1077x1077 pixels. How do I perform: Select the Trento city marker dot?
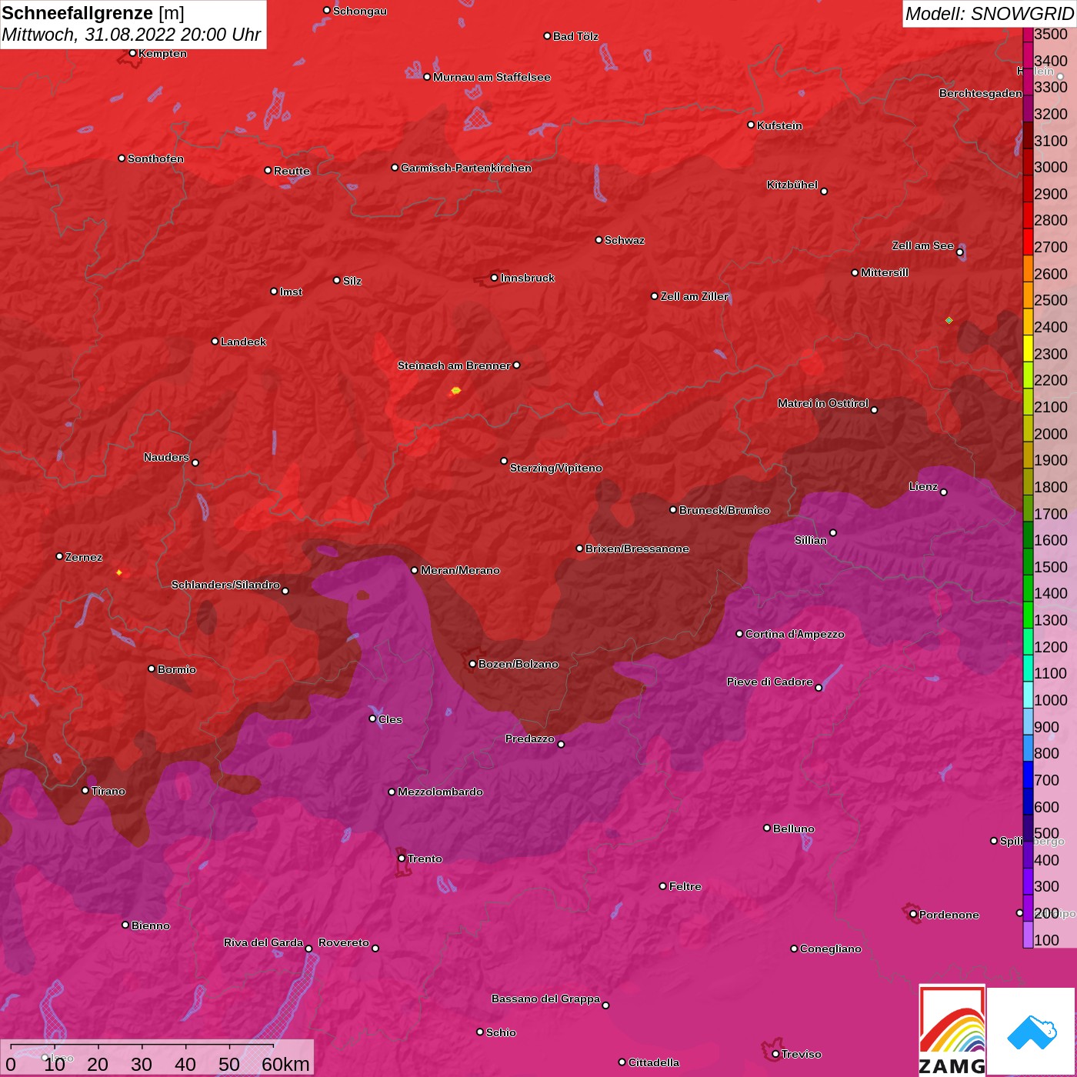click(402, 859)
